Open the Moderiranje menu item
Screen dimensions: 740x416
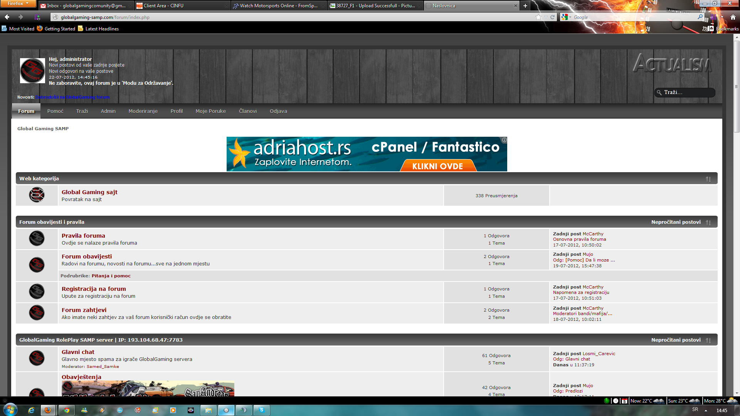point(143,111)
